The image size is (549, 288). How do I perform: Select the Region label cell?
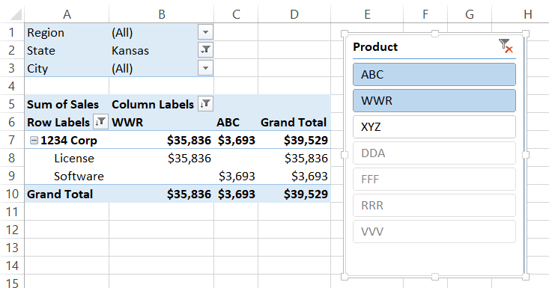[67, 32]
